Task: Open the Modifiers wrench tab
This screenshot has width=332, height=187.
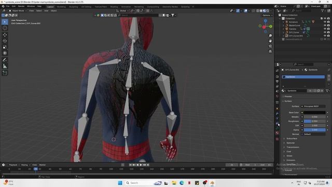Action: [x=277, y=114]
